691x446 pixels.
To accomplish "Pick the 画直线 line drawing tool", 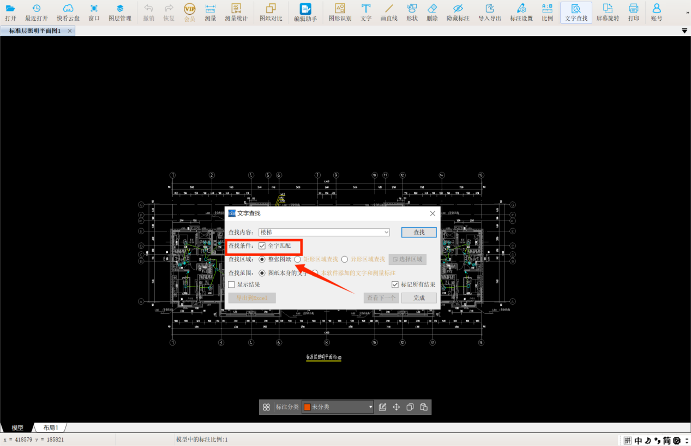I will tap(389, 12).
